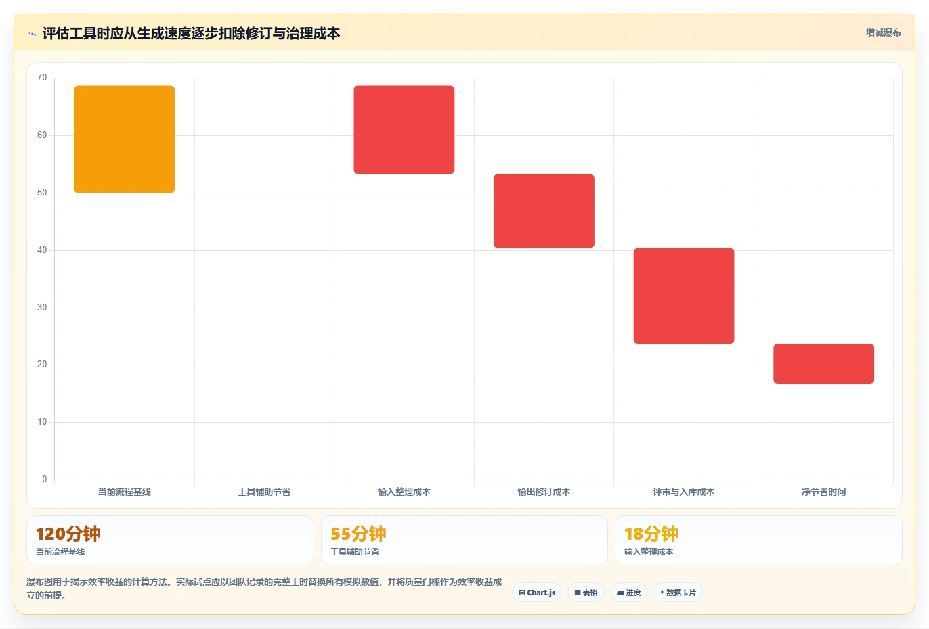The width and height of the screenshot is (929, 629).
Task: Open the 18分钟 data card
Action: (758, 540)
